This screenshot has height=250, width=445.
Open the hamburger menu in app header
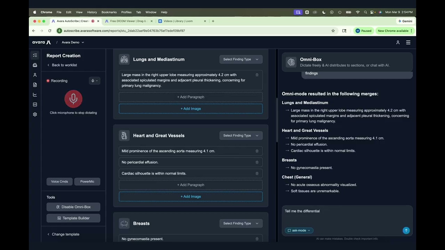point(408,42)
